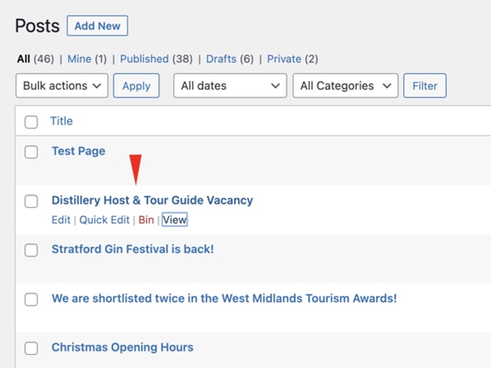Click the Add New post button
Screen dimensions: 491x368
coord(97,26)
